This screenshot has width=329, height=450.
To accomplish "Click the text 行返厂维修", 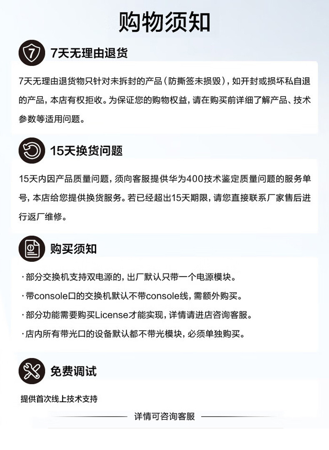I will point(40,217).
